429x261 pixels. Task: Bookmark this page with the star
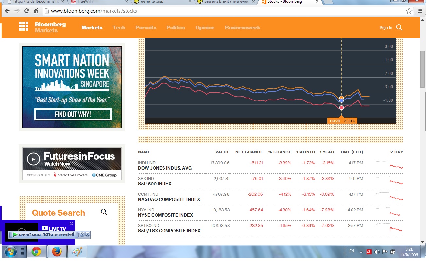pyautogui.click(x=409, y=11)
